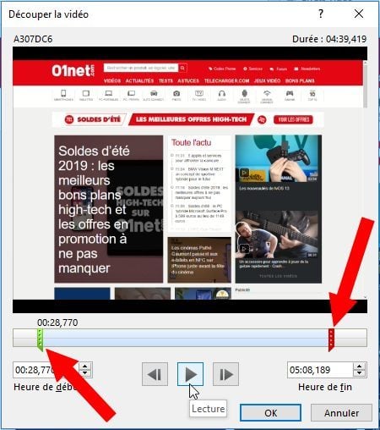Image resolution: width=380 pixels, height=430 pixels.
Task: Decrease the start time with down arrow
Action: [x=85, y=373]
